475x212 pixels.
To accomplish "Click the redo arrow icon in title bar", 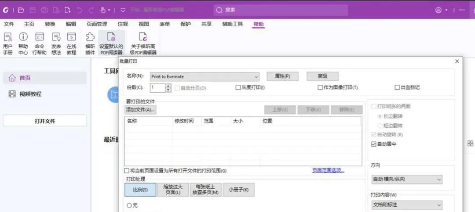I will pyautogui.click(x=91, y=10).
